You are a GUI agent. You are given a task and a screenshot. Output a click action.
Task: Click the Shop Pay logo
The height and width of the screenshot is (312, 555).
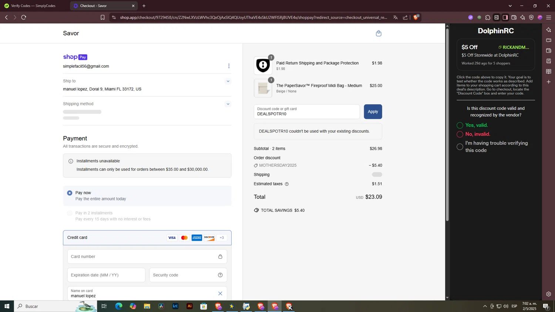point(75,57)
